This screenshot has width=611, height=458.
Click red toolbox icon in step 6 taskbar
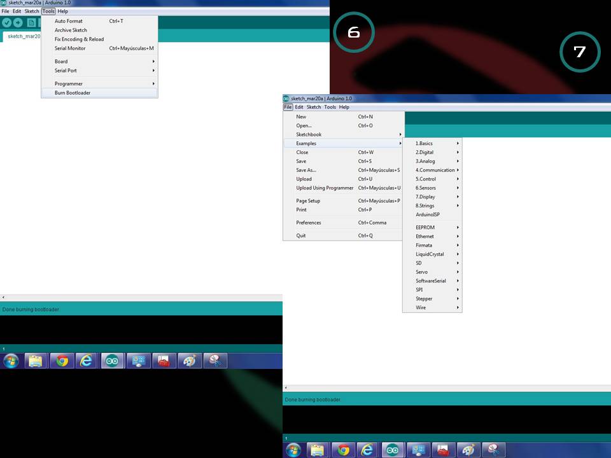(164, 361)
